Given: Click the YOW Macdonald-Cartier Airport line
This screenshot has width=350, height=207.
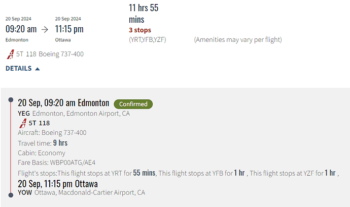Looking at the screenshot, I should 82,192.
